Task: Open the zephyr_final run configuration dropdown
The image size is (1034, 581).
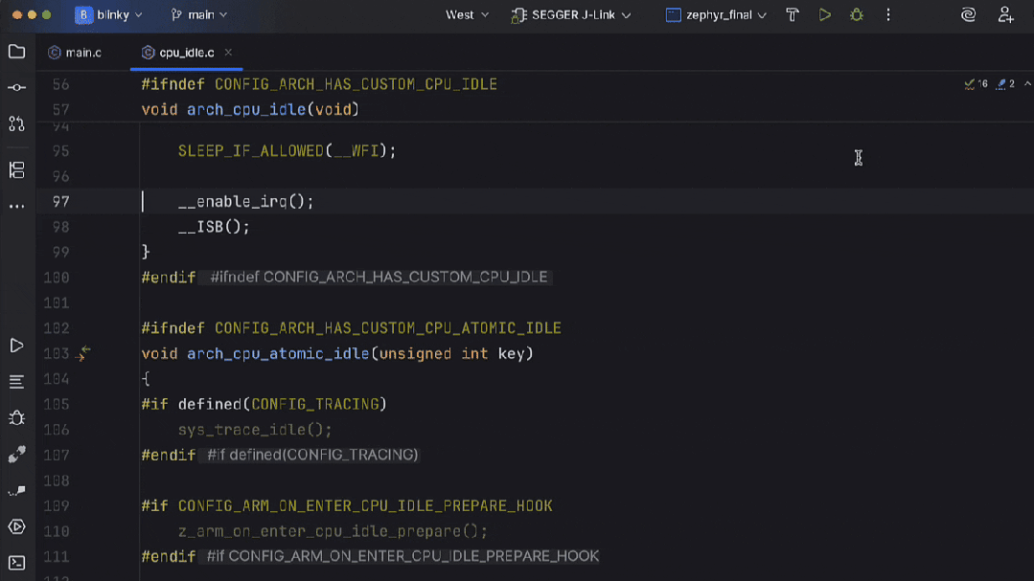Action: [x=717, y=15]
